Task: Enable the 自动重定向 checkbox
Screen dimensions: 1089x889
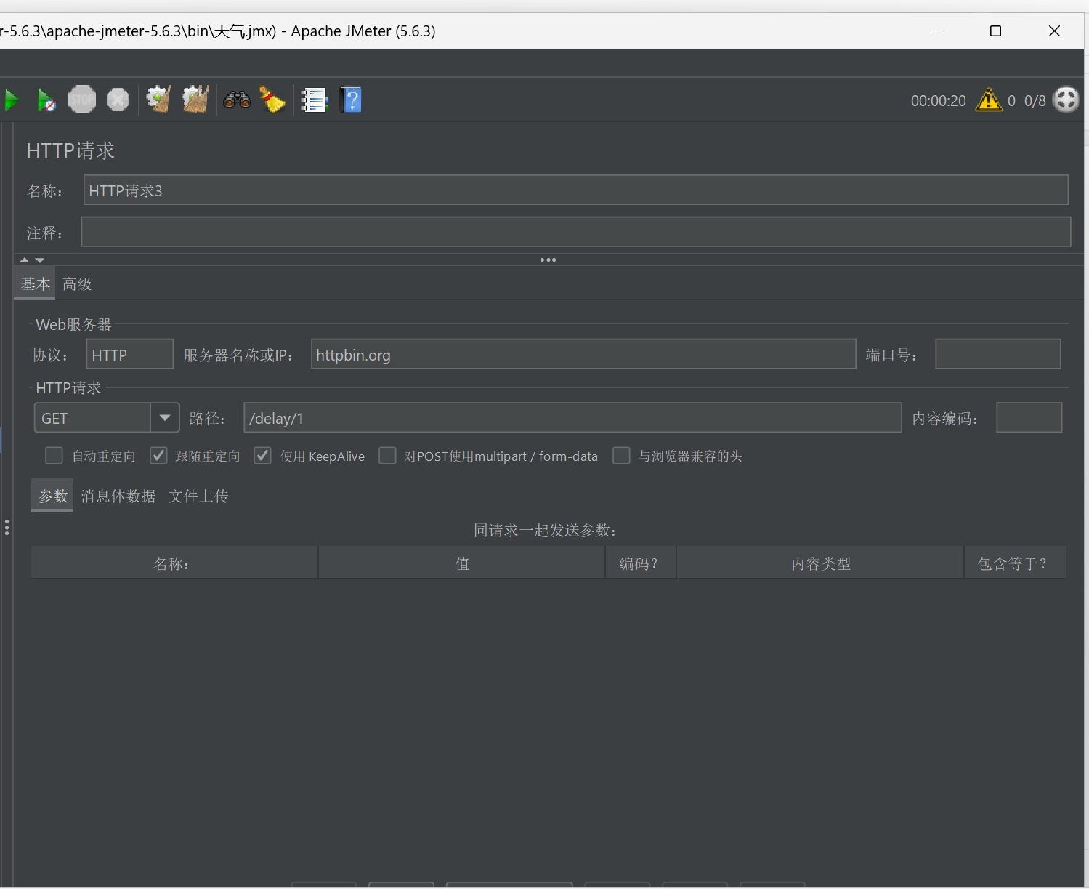Action: coord(54,456)
